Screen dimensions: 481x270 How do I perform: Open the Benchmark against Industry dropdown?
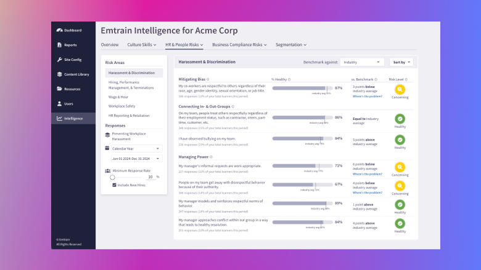[x=362, y=62]
